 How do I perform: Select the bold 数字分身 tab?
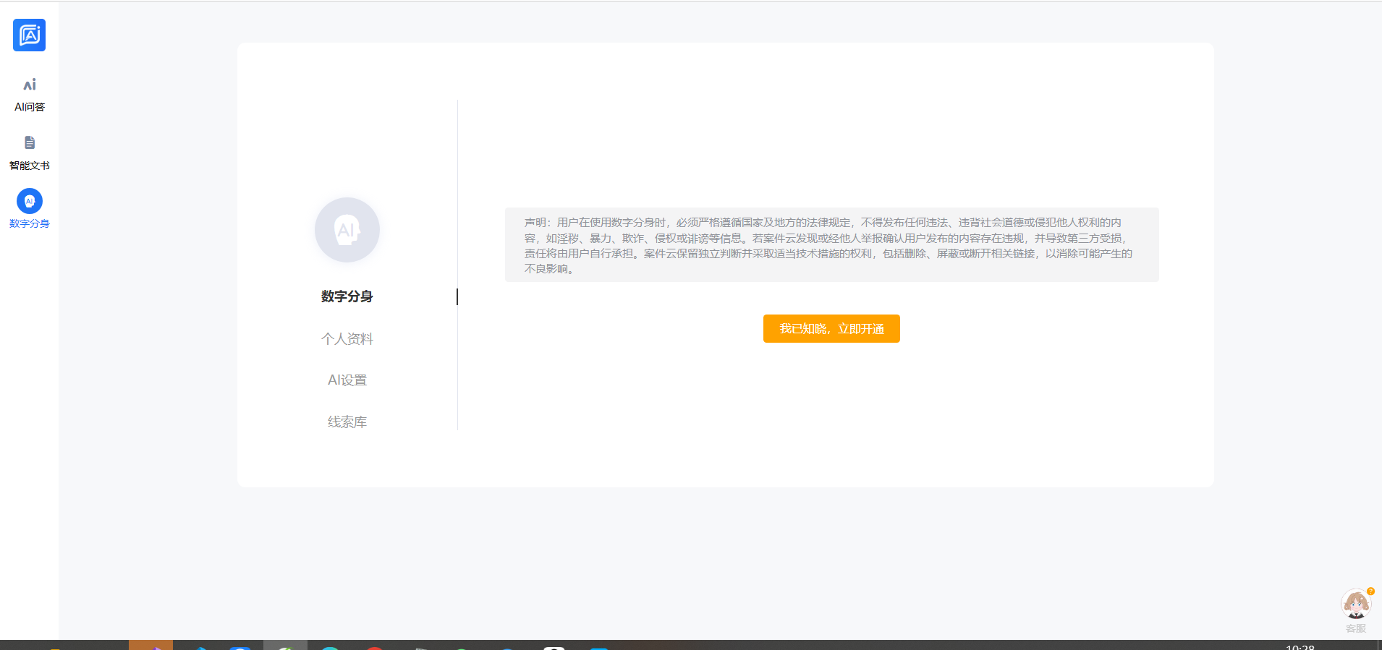[347, 296]
